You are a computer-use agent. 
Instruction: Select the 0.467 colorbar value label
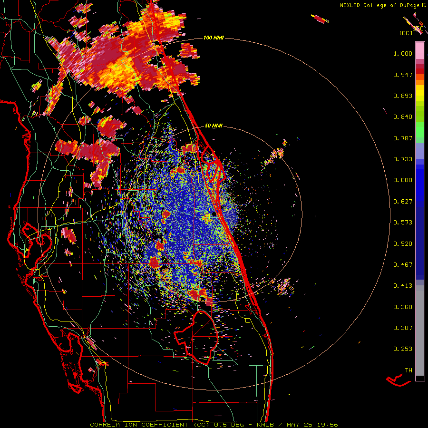pyautogui.click(x=403, y=265)
